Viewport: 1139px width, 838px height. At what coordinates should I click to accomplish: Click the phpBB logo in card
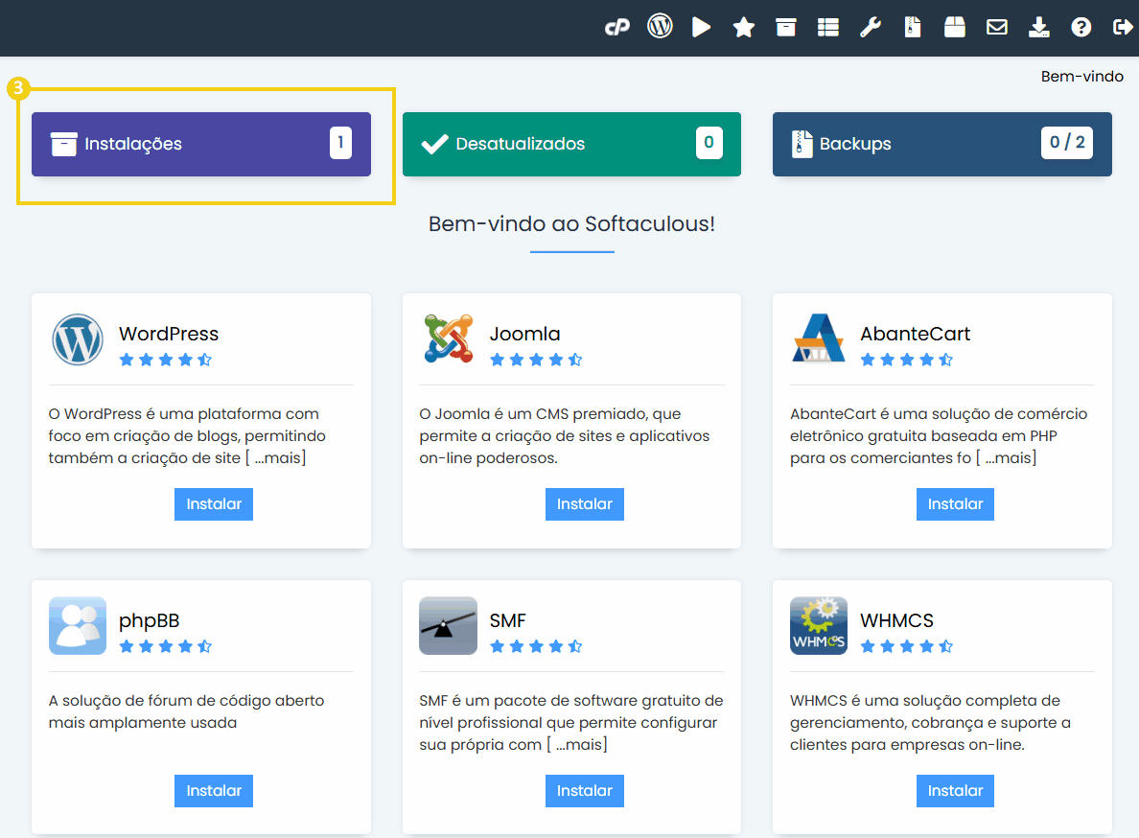(x=78, y=626)
